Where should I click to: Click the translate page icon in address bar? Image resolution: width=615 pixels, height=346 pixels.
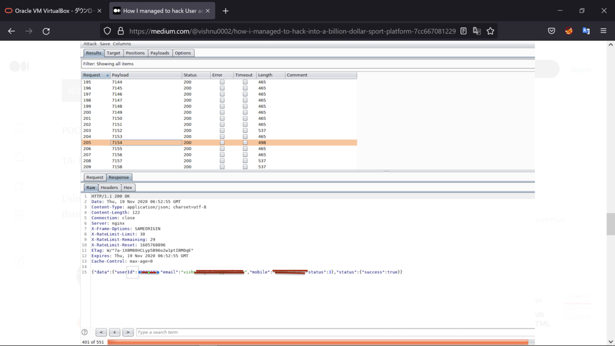[477, 31]
